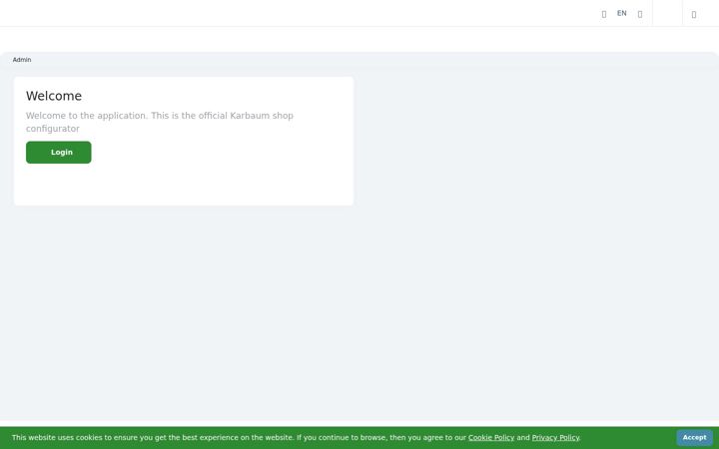
Task: Click the Welcome heading
Action: point(54,96)
